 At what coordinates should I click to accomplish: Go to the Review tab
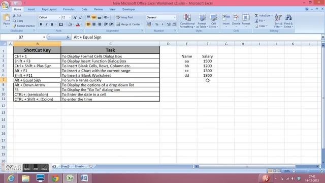(x=99, y=9)
